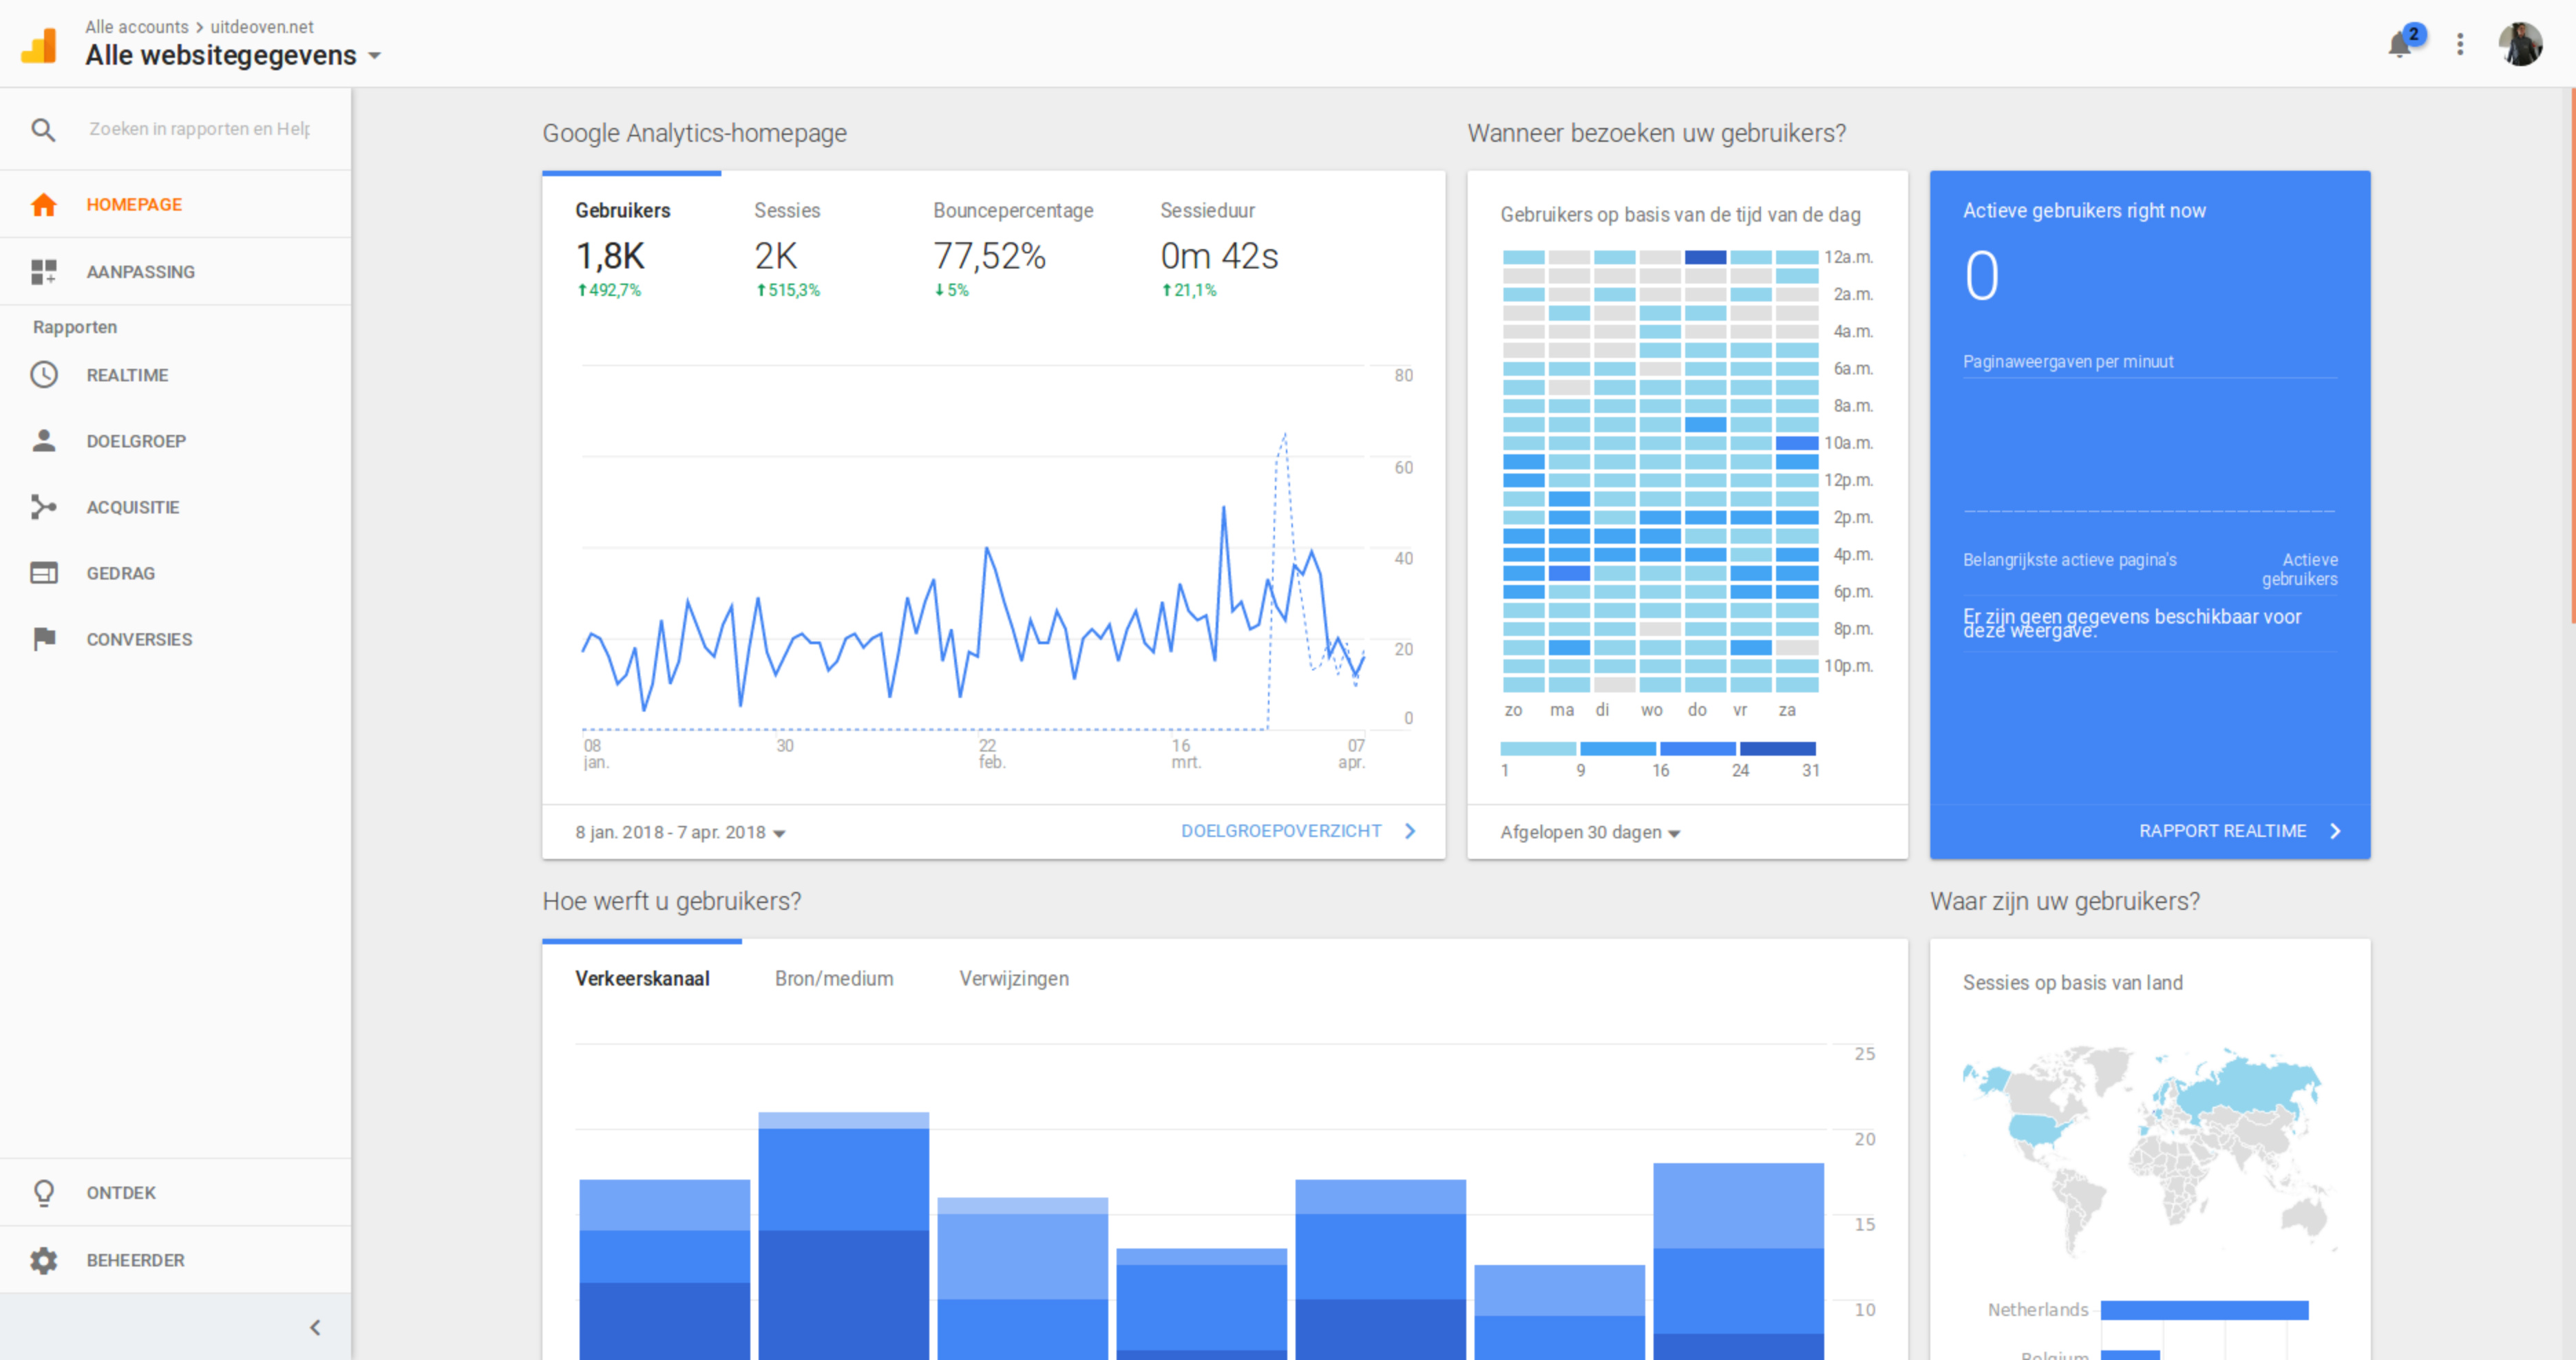Click the Realtime clock icon

(43, 375)
